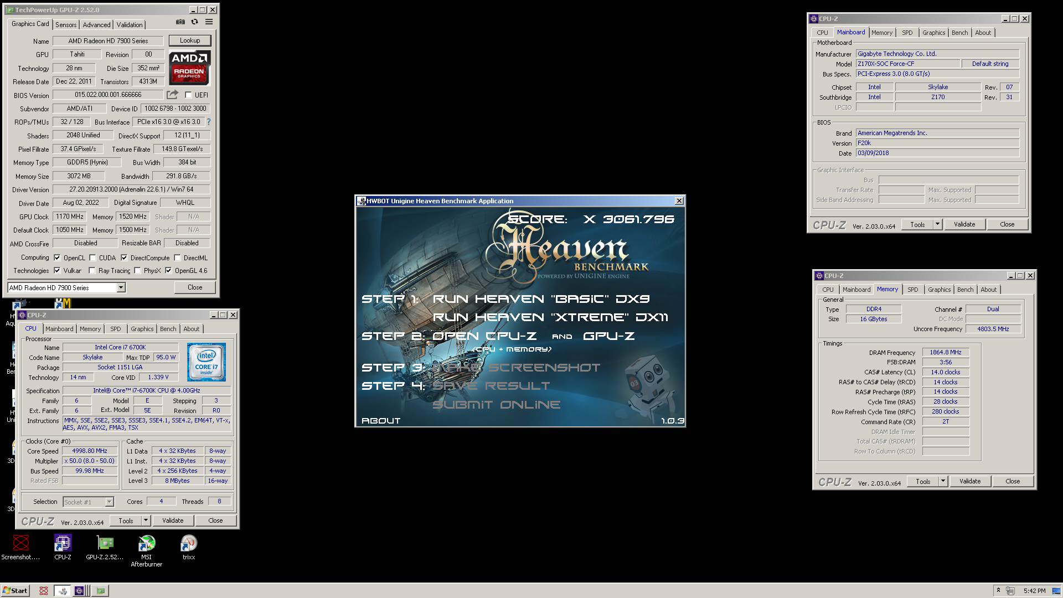Open the Start menu
Screen dimensions: 1063x598
(x=15, y=591)
